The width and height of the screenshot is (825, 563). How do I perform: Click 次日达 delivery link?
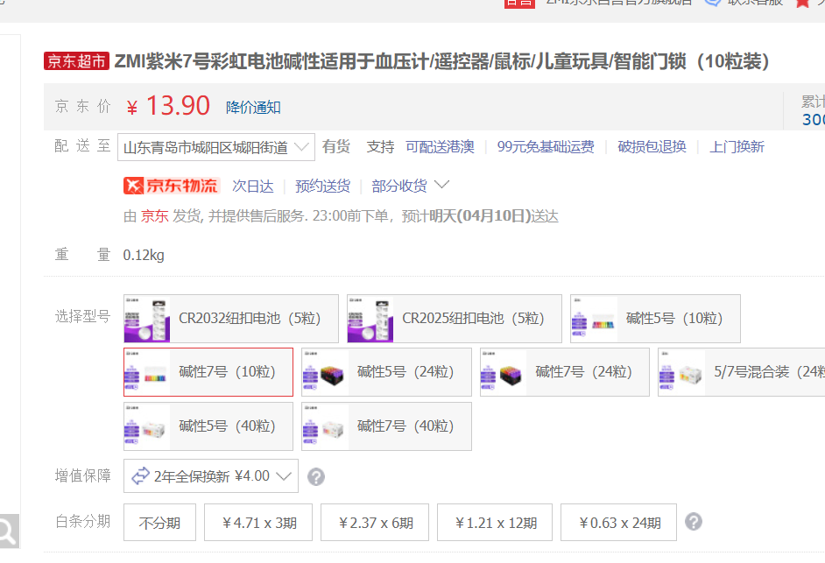point(253,186)
